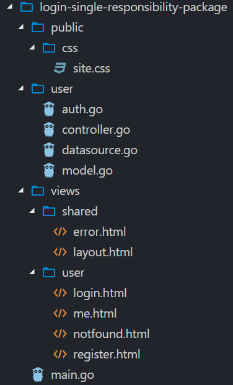Viewport: 233px width, 385px height.
Task: Click the gopher icon beside datasource.go
Action: [x=49, y=150]
